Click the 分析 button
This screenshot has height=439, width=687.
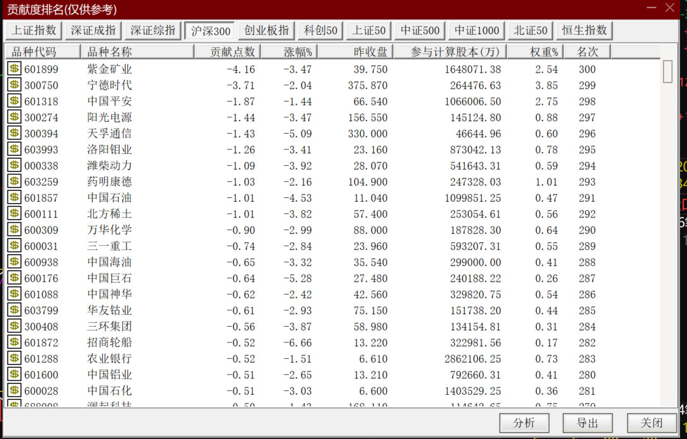click(x=524, y=423)
